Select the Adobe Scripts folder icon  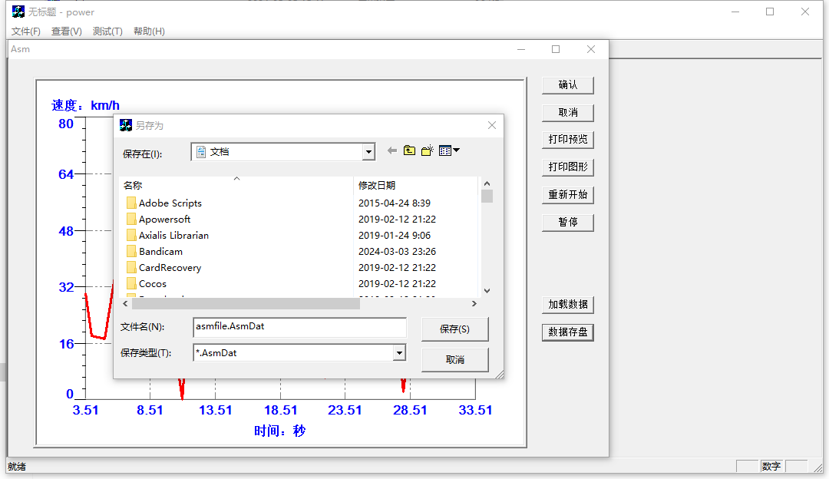[131, 203]
